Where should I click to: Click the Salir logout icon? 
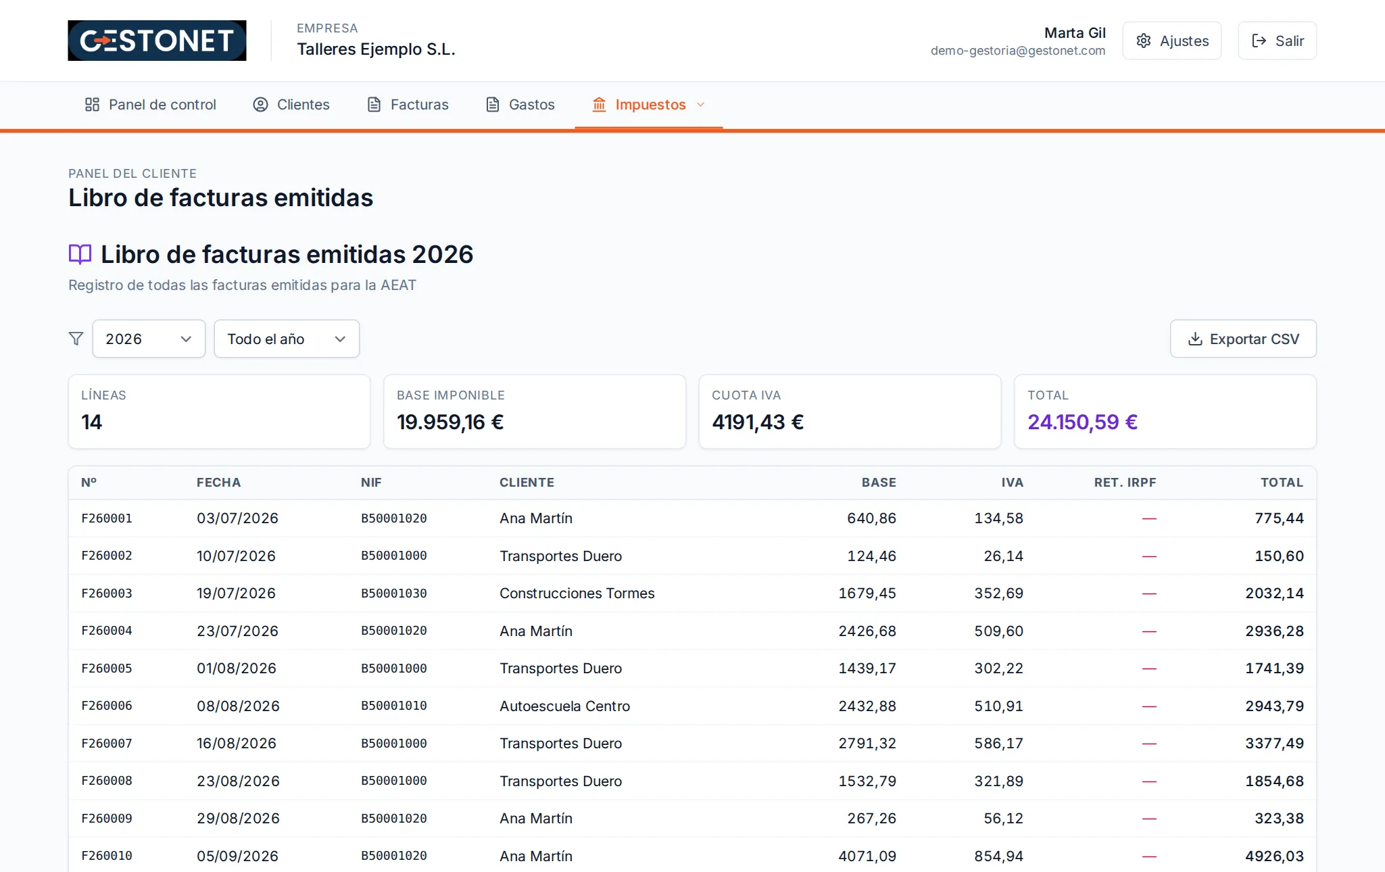coord(1259,41)
